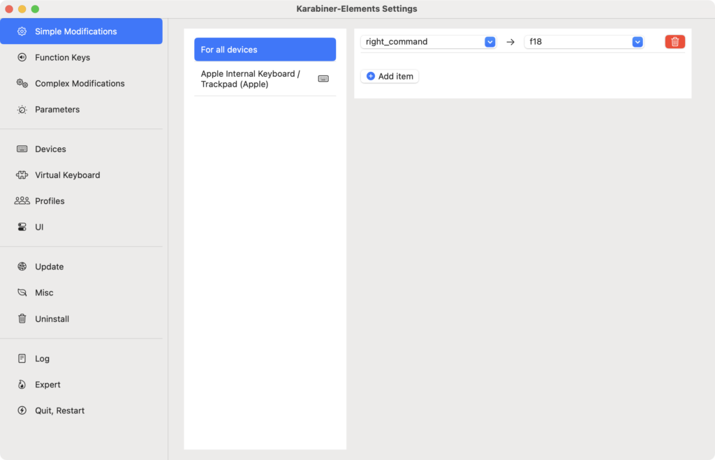715x460 pixels.
Task: Close the Karabiner-Elements Settings window
Action: point(9,9)
